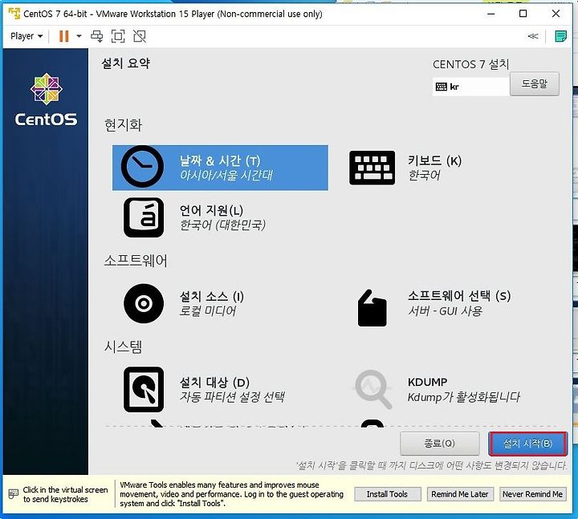
Task: Maximize the VMware Player window
Action: tap(523, 14)
